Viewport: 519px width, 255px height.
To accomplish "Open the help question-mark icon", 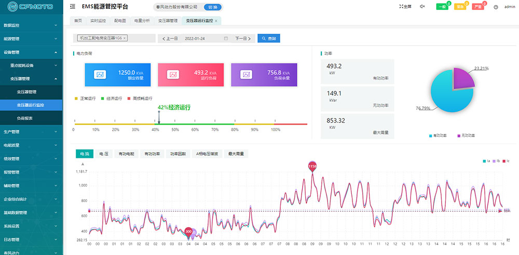I will click(x=496, y=7).
